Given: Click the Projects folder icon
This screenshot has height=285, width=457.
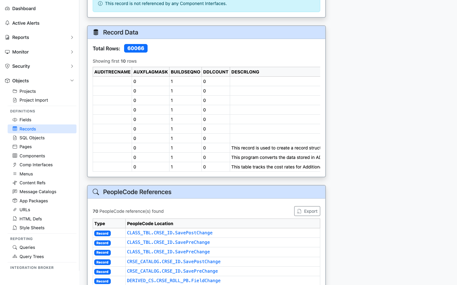Looking at the screenshot, I should 15,91.
